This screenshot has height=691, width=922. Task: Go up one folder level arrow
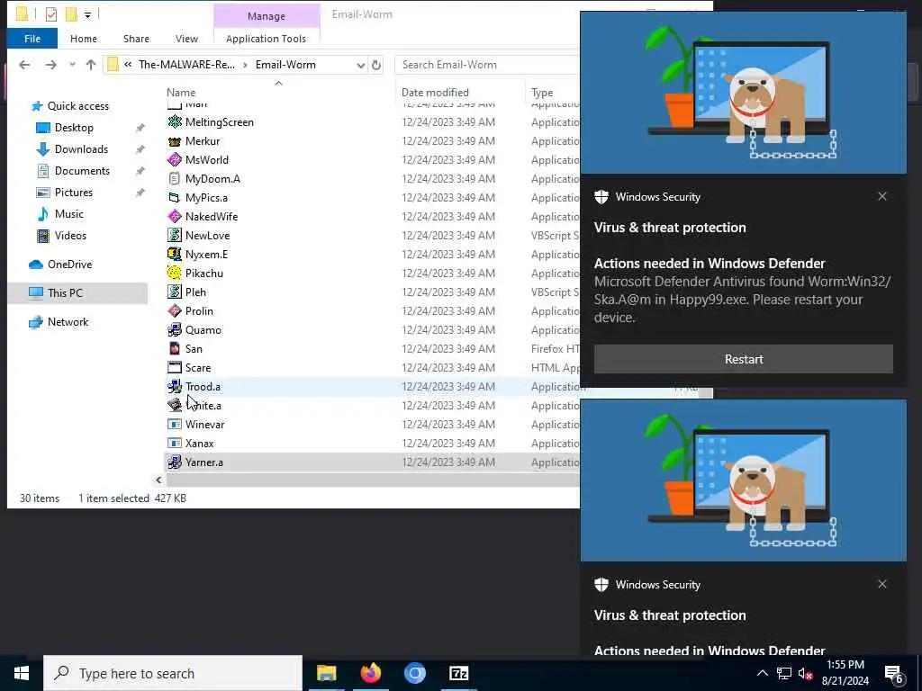coord(91,65)
